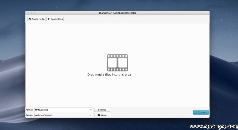Expand the Output path dropdown arrow
This screenshot has width=238, height=130.
91,115
